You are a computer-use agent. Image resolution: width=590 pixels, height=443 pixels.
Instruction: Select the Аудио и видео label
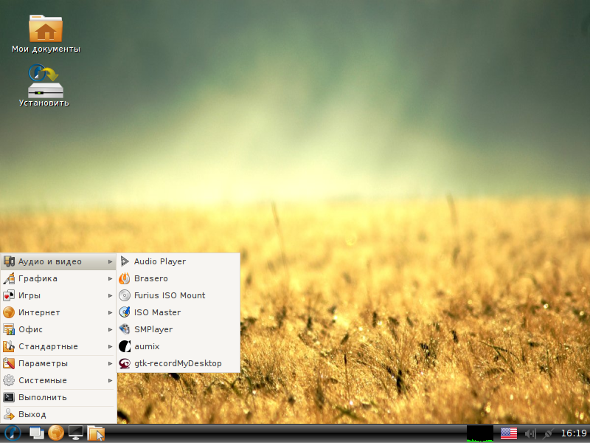click(50, 261)
